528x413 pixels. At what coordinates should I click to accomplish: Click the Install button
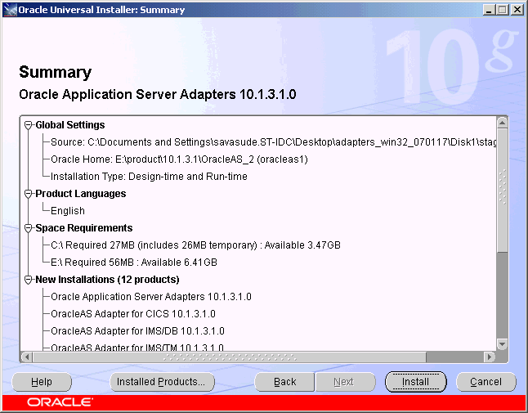point(415,382)
